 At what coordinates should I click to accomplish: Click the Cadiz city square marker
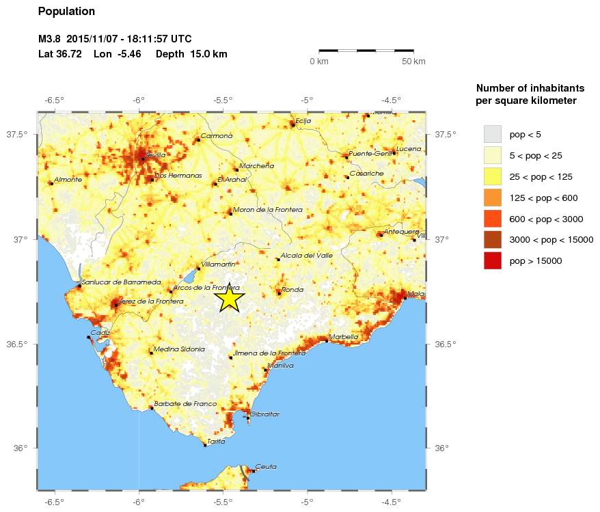pos(88,337)
